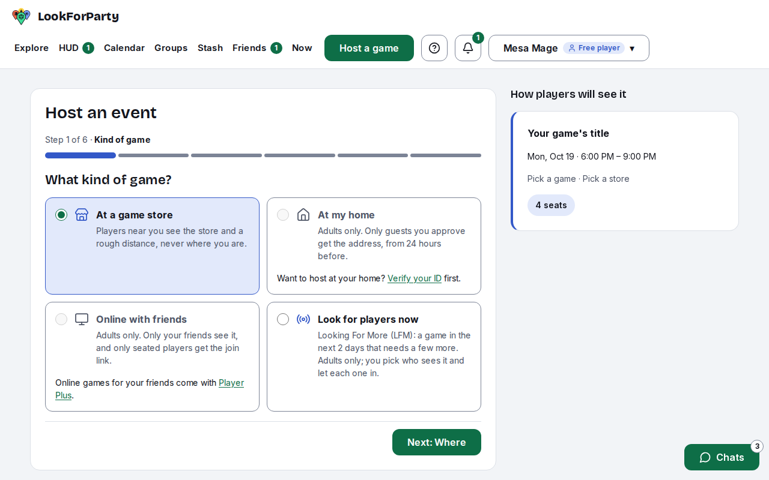Open the Friends nav item
The image size is (769, 480).
(257, 48)
